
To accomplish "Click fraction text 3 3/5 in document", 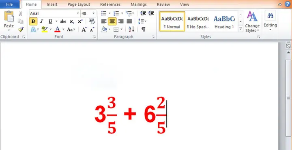I will pos(105,115).
